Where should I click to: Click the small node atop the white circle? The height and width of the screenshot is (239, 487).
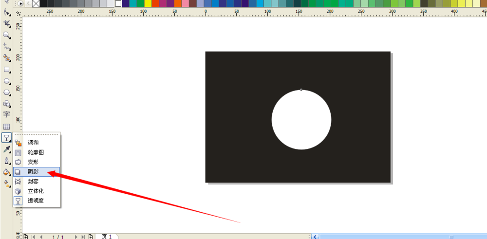[301, 90]
